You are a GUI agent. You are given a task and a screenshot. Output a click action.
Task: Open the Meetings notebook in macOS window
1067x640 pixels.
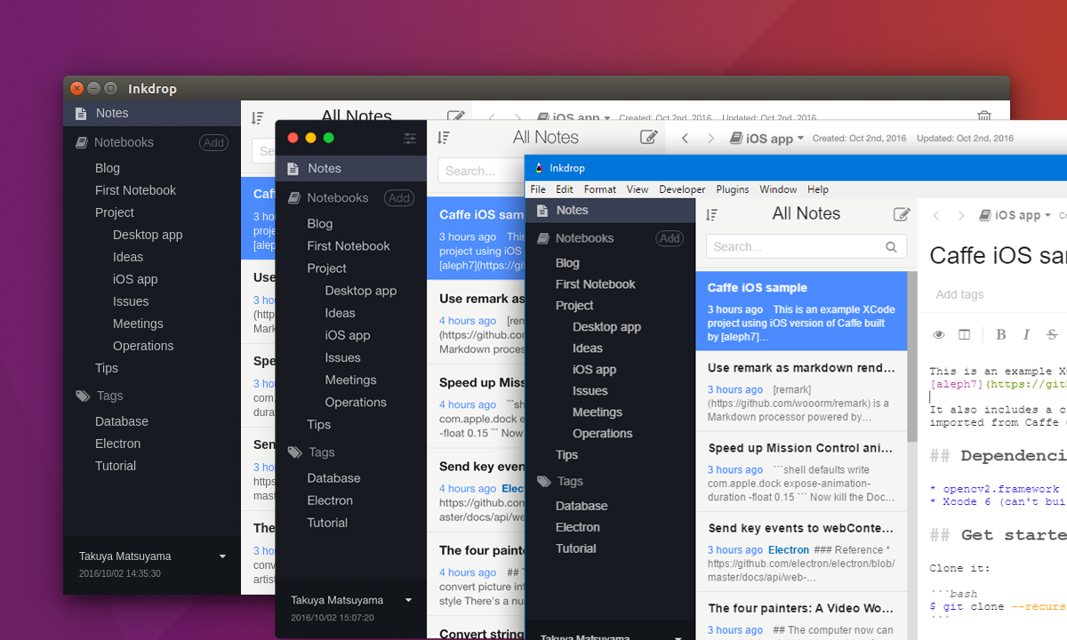click(x=351, y=380)
